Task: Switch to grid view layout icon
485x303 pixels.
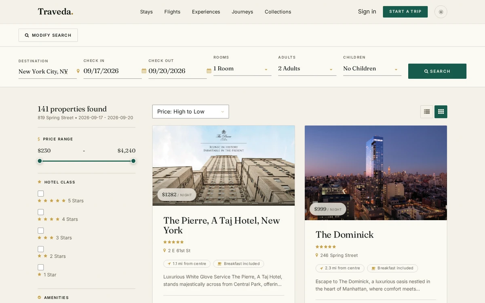Action: (441, 112)
